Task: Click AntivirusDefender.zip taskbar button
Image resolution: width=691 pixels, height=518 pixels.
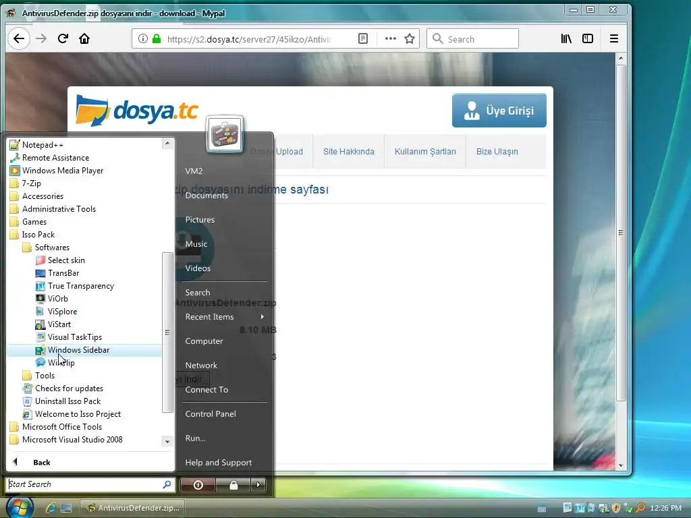Action: tap(132, 508)
